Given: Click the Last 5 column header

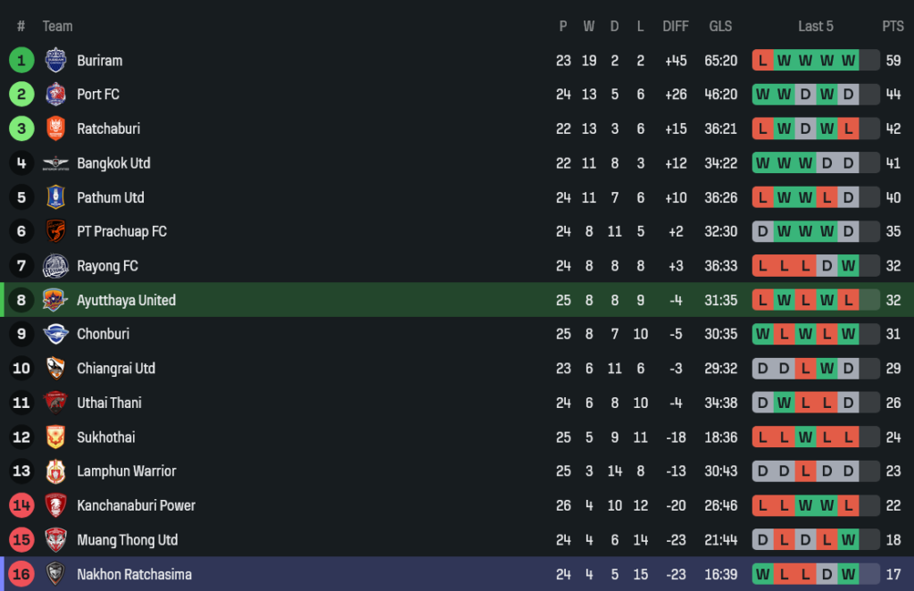Looking at the screenshot, I should 815,26.
